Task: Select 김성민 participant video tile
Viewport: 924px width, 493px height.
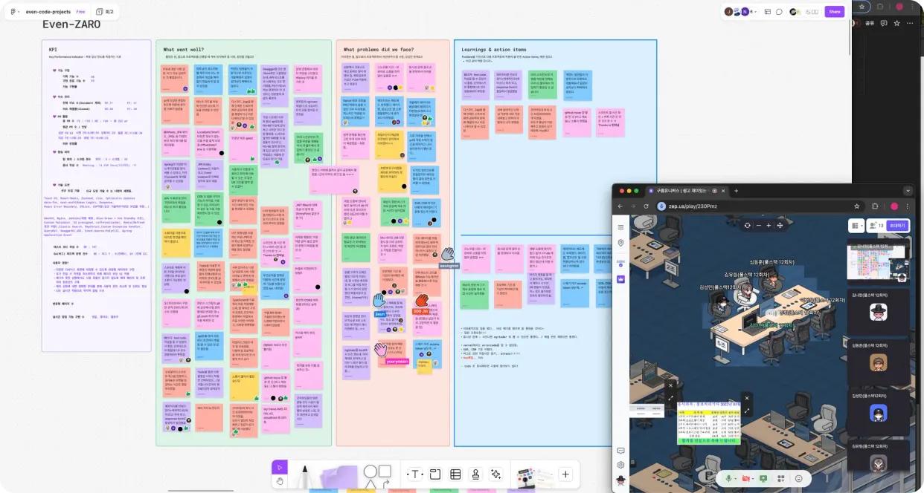Action: [x=879, y=411]
